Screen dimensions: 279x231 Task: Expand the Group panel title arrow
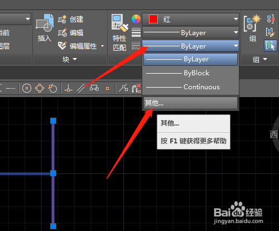point(265,59)
